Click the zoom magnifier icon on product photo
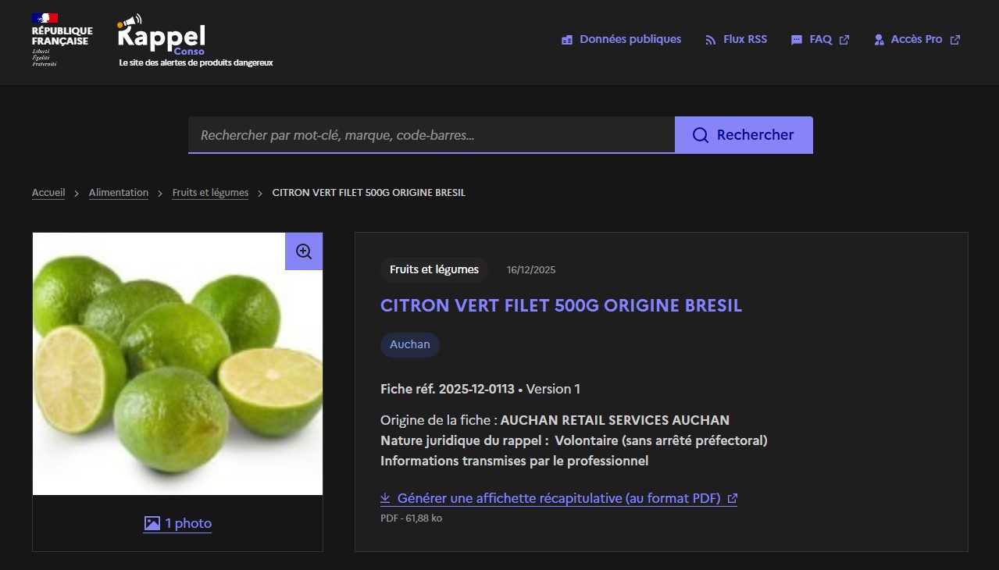Viewport: 999px width, 570px height. click(304, 251)
